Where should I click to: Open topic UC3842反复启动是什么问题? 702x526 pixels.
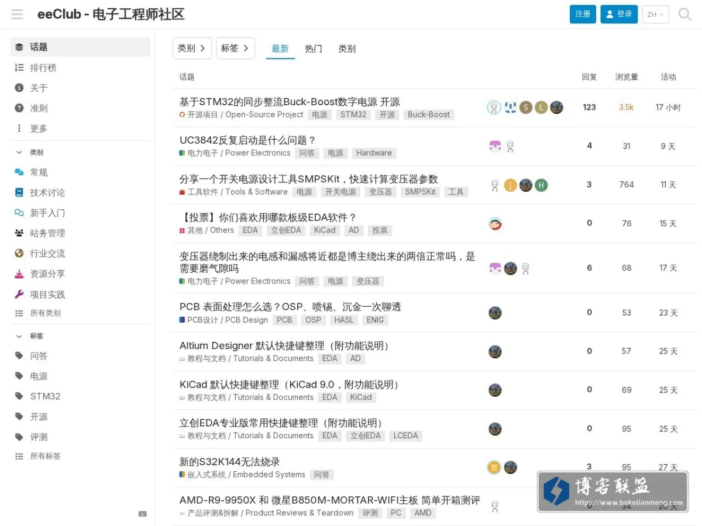click(x=247, y=140)
